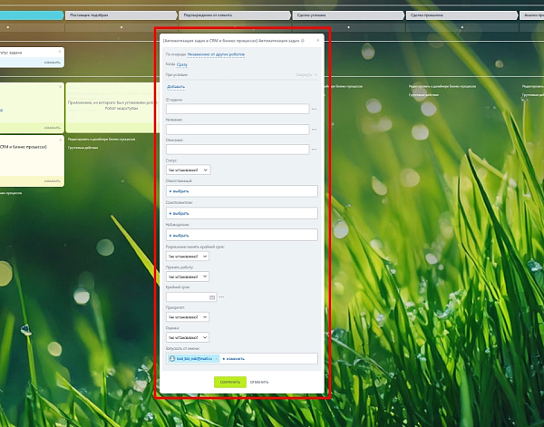The height and width of the screenshot is (427, 544).
Task: Collapse the conditions section with Свернуть
Action: [306, 75]
